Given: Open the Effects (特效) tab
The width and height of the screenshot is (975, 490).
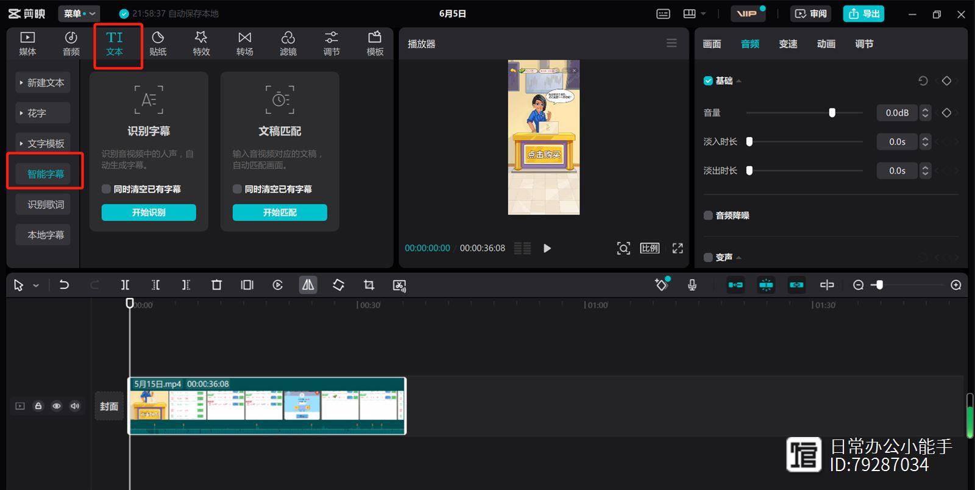Looking at the screenshot, I should pos(201,44).
